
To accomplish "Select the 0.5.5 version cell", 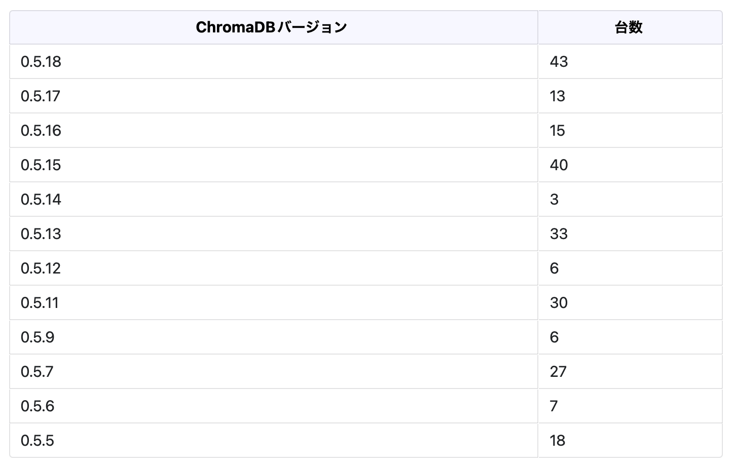I will [38, 441].
